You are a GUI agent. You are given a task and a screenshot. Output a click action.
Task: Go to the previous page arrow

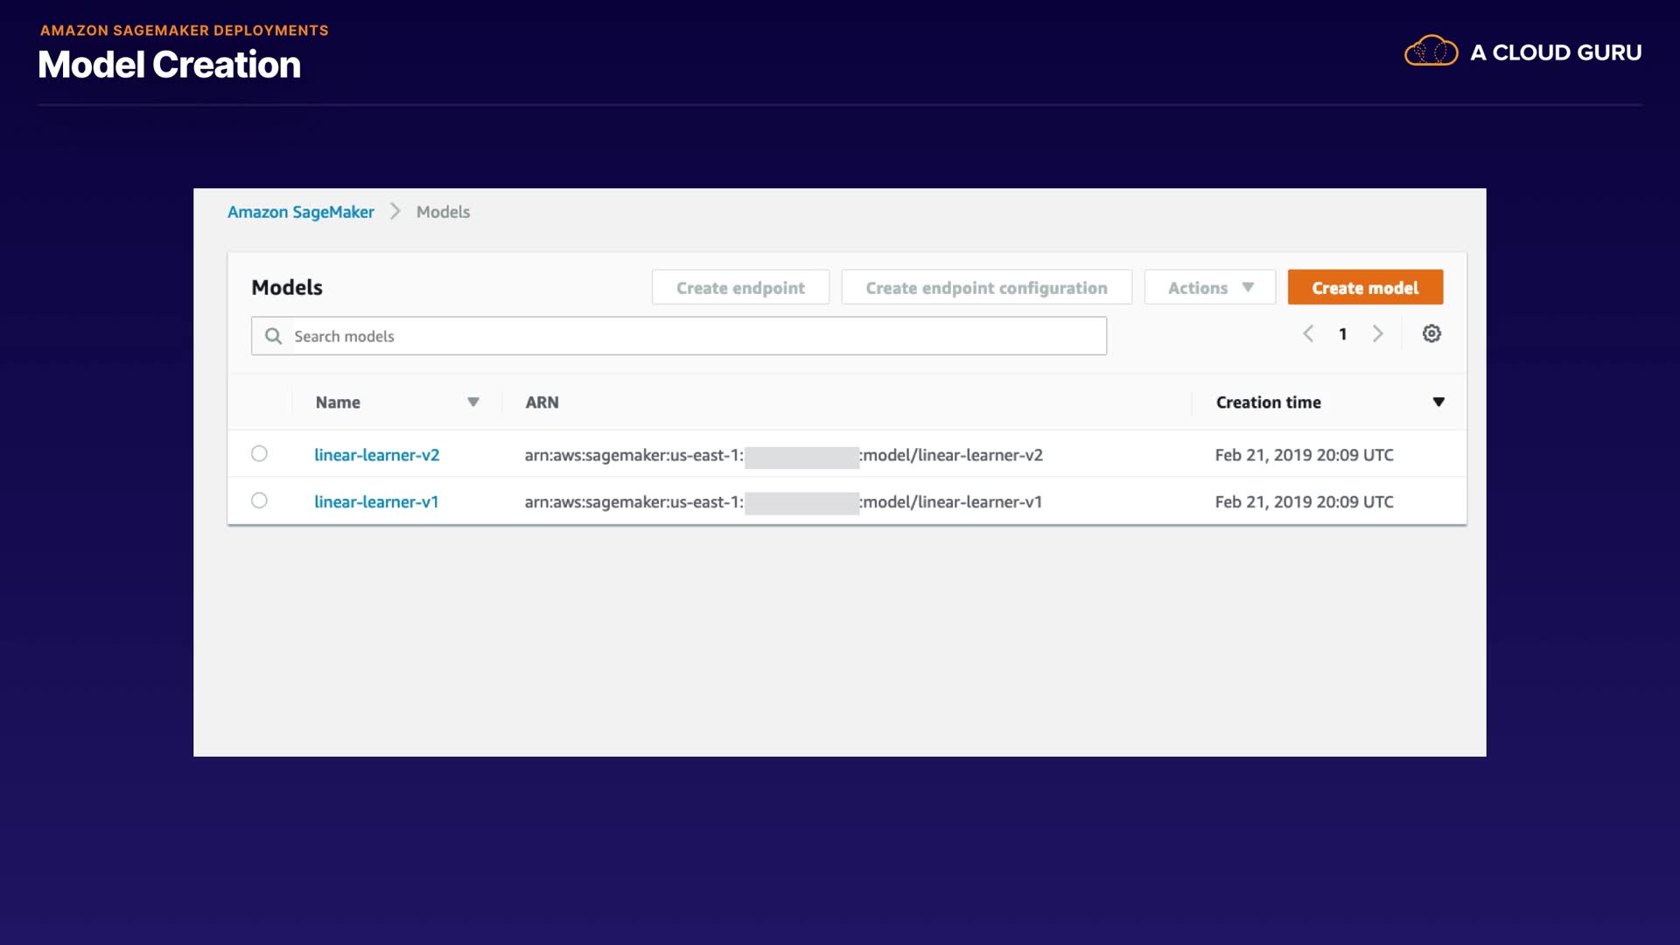pos(1308,333)
